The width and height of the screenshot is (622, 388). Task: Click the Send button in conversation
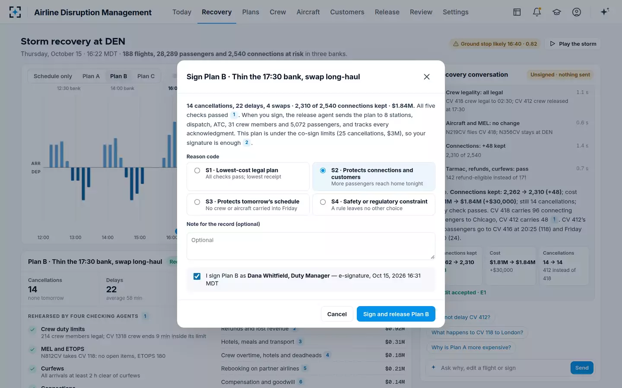pos(582,368)
